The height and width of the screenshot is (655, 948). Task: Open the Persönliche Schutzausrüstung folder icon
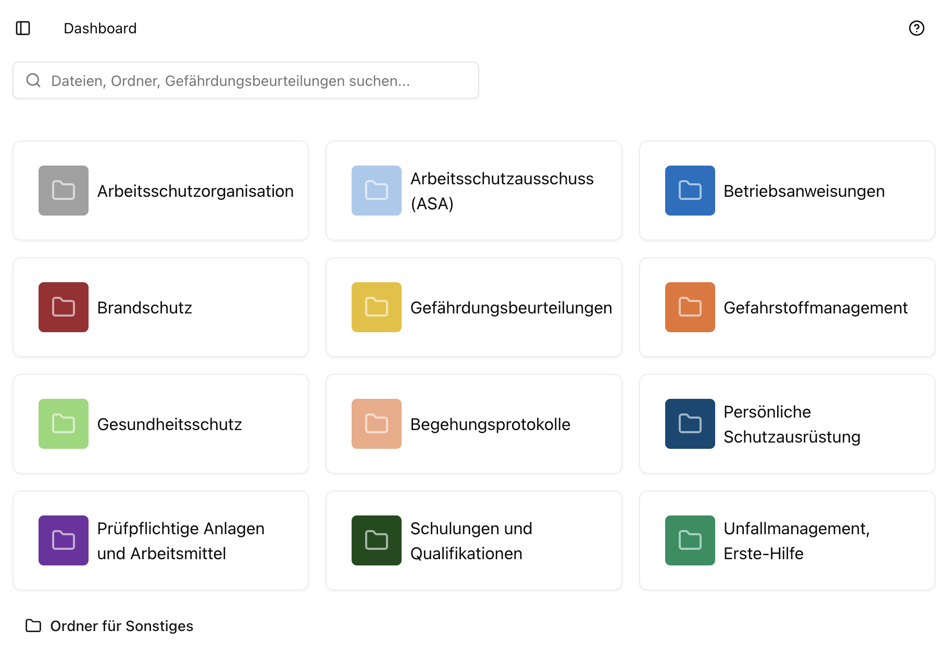click(x=690, y=424)
